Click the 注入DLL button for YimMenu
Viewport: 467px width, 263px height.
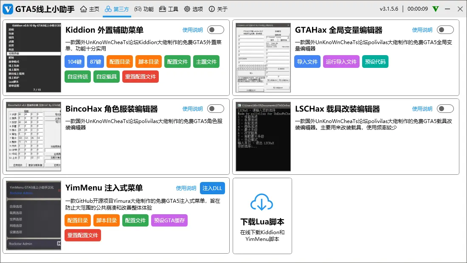(x=212, y=188)
